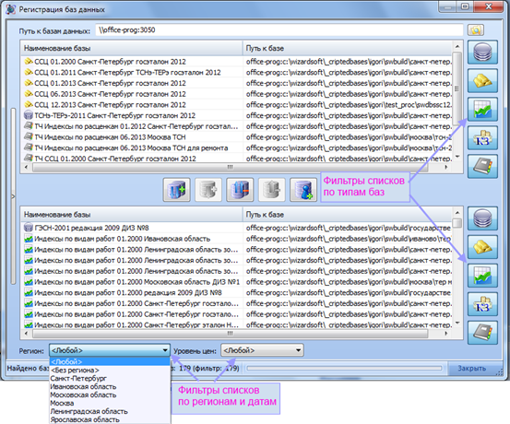Screen dimensions: 510x424
Task: Select all-databases filter icon in lower panel
Action: (x=482, y=218)
